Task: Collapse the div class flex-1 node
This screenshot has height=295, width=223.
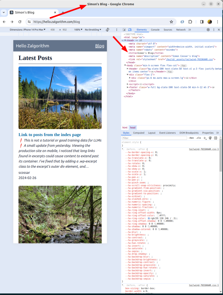Action: 127,75
